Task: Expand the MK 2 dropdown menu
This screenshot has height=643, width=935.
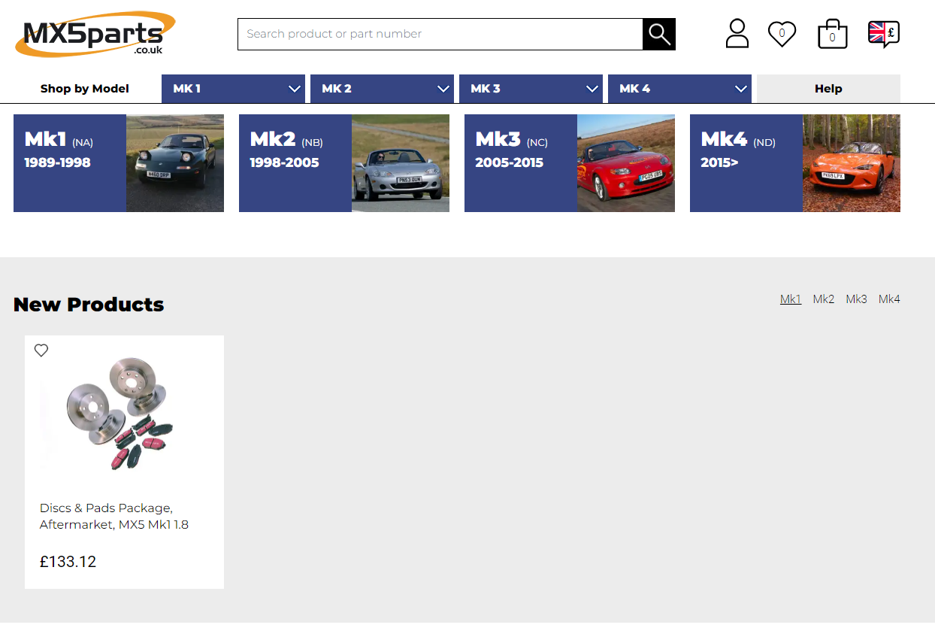Action: [382, 89]
